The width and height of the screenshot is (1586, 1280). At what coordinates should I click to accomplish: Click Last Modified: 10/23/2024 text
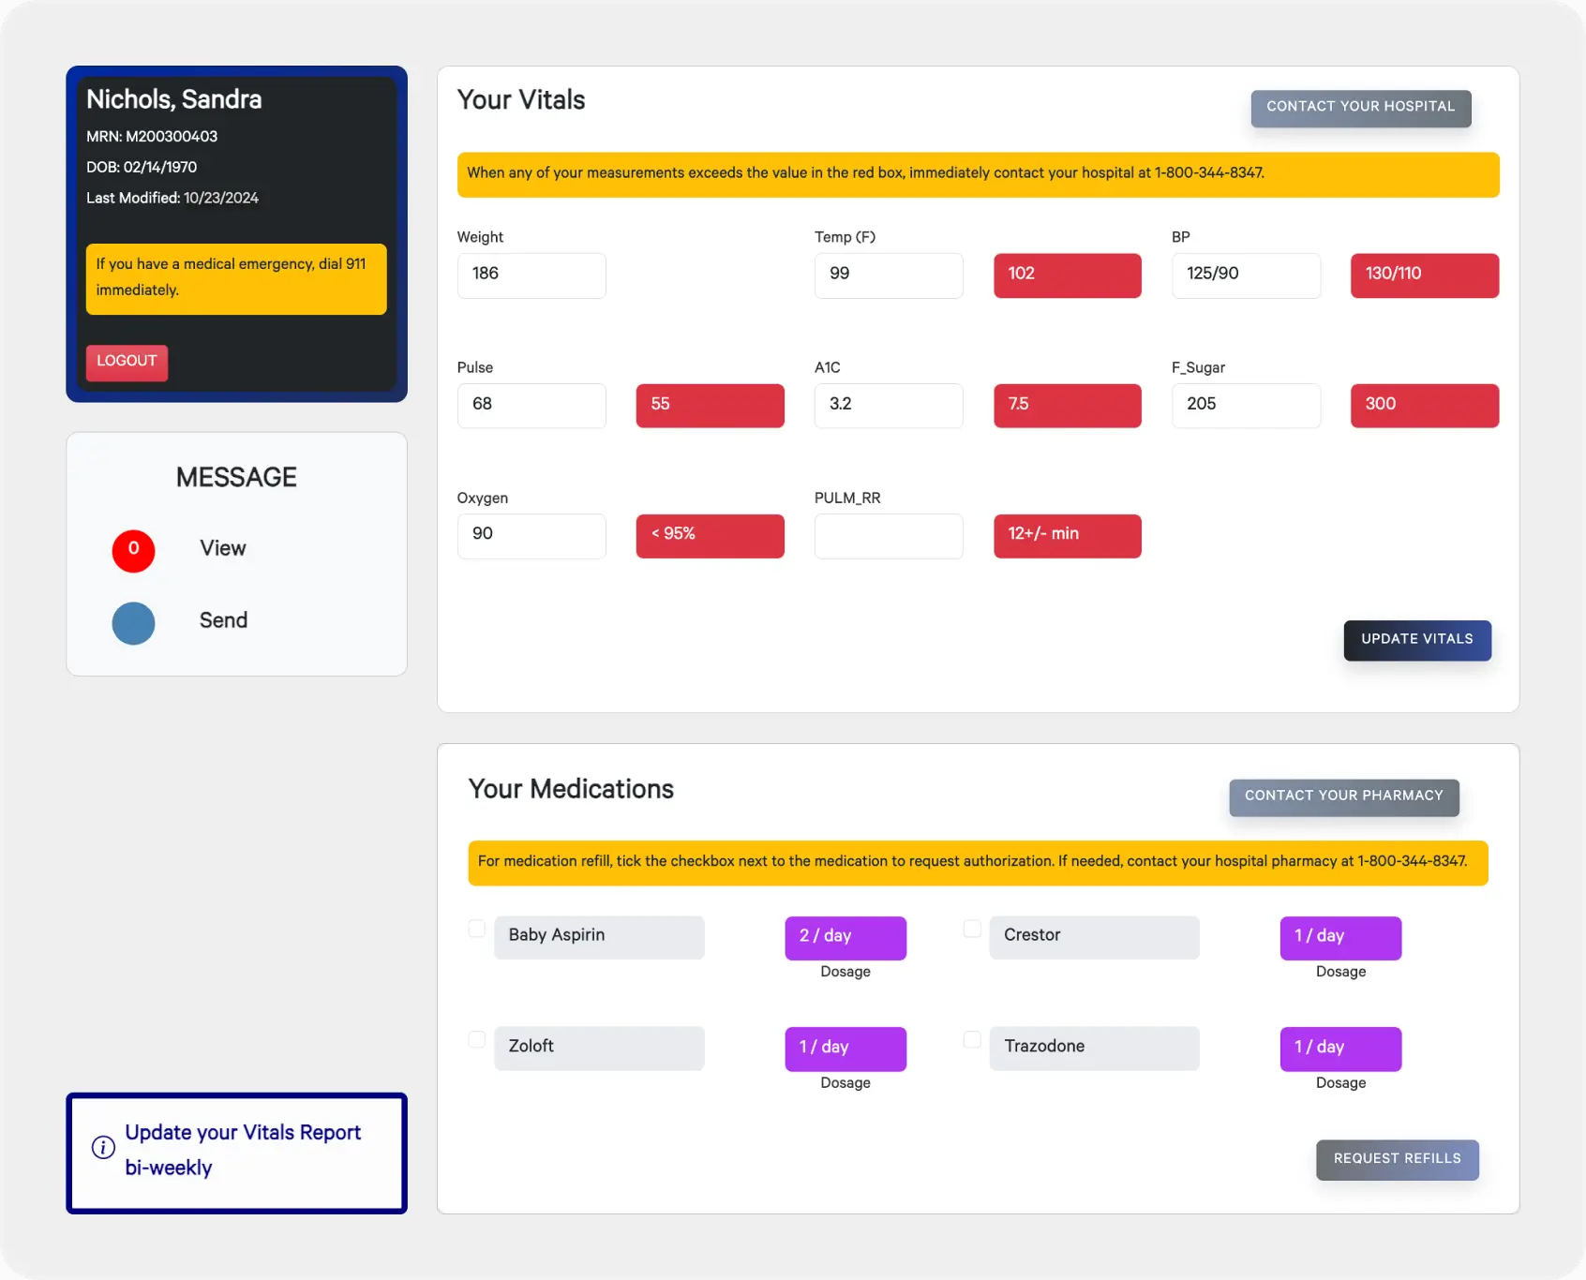(172, 199)
